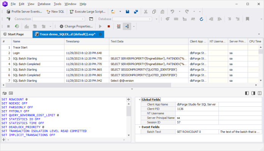Click the Start trace play icon
This screenshot has width=264, height=151.
tap(100, 26)
